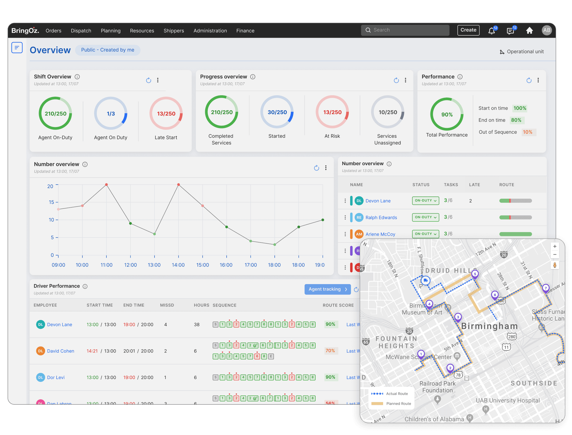Click the 90% Total Performance gauge

click(x=447, y=114)
